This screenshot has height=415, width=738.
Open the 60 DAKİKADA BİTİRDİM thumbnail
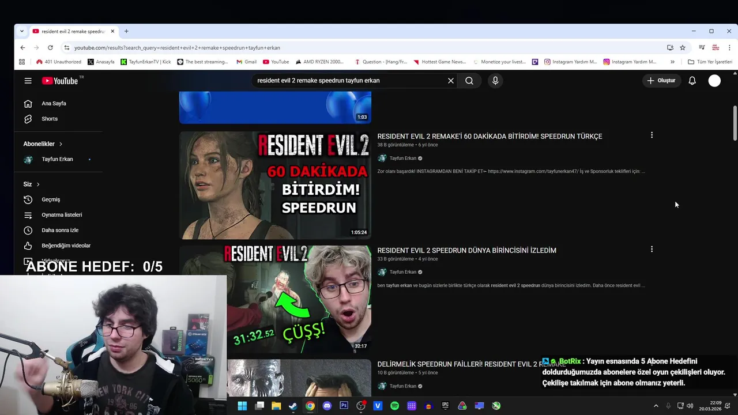click(x=275, y=185)
